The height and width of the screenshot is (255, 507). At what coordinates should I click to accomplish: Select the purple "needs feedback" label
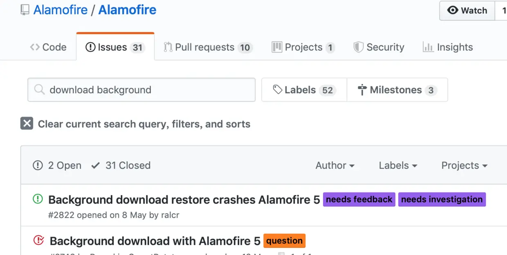coord(359,199)
